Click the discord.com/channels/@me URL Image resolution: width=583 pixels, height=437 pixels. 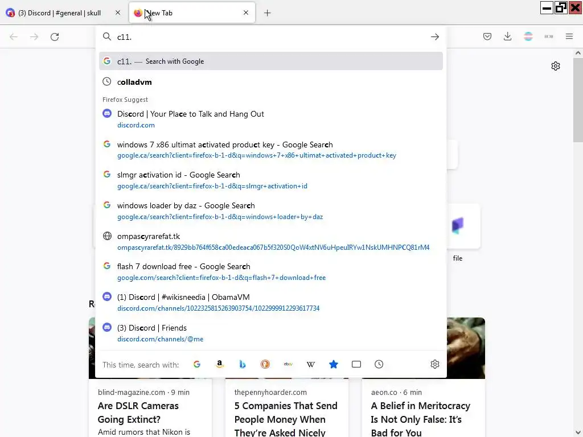pyautogui.click(x=160, y=339)
